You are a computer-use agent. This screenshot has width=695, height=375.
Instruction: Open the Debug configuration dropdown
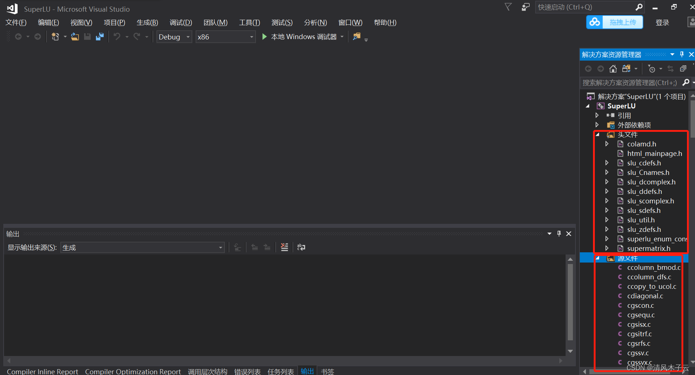tap(174, 37)
